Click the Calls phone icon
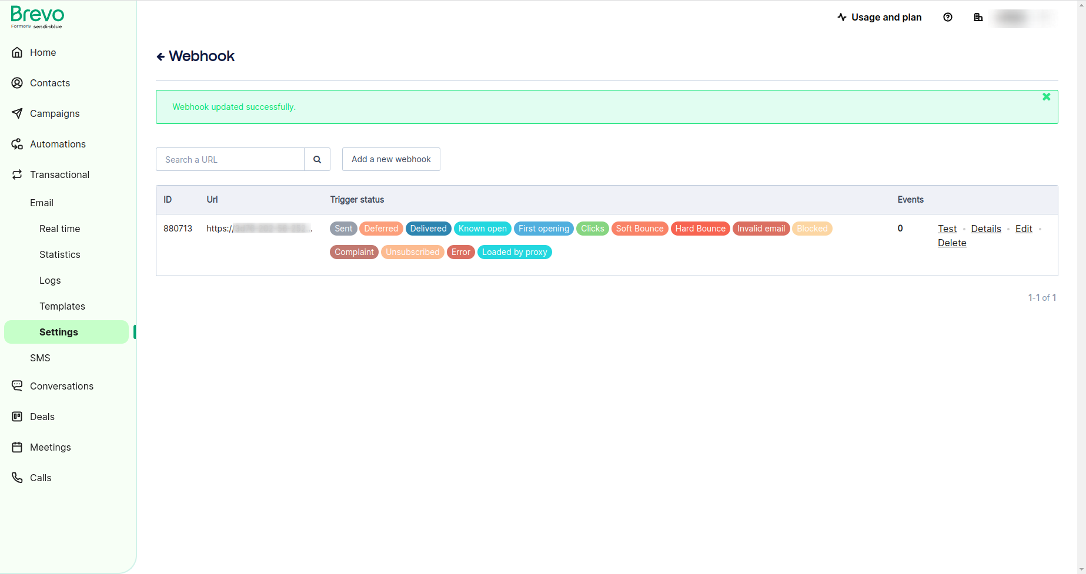The image size is (1086, 574). (x=17, y=478)
